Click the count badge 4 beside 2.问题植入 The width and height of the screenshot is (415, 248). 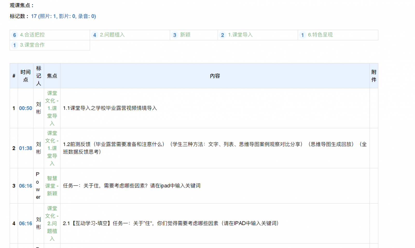[x=95, y=35]
